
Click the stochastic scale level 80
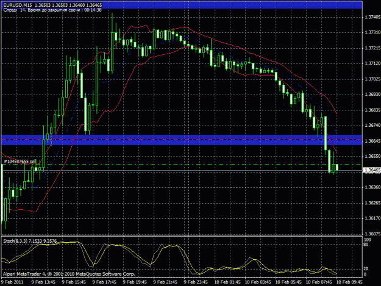pyautogui.click(x=366, y=245)
